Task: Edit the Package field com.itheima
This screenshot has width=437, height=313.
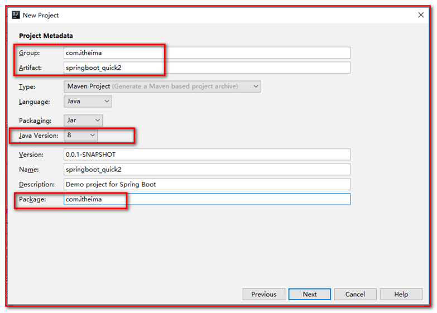Action: [207, 199]
